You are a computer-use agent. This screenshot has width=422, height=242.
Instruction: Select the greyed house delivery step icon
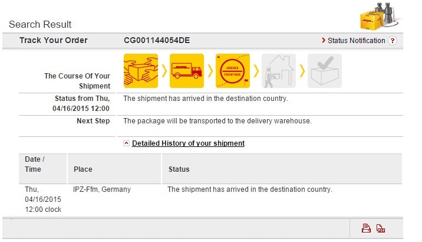pos(279,71)
